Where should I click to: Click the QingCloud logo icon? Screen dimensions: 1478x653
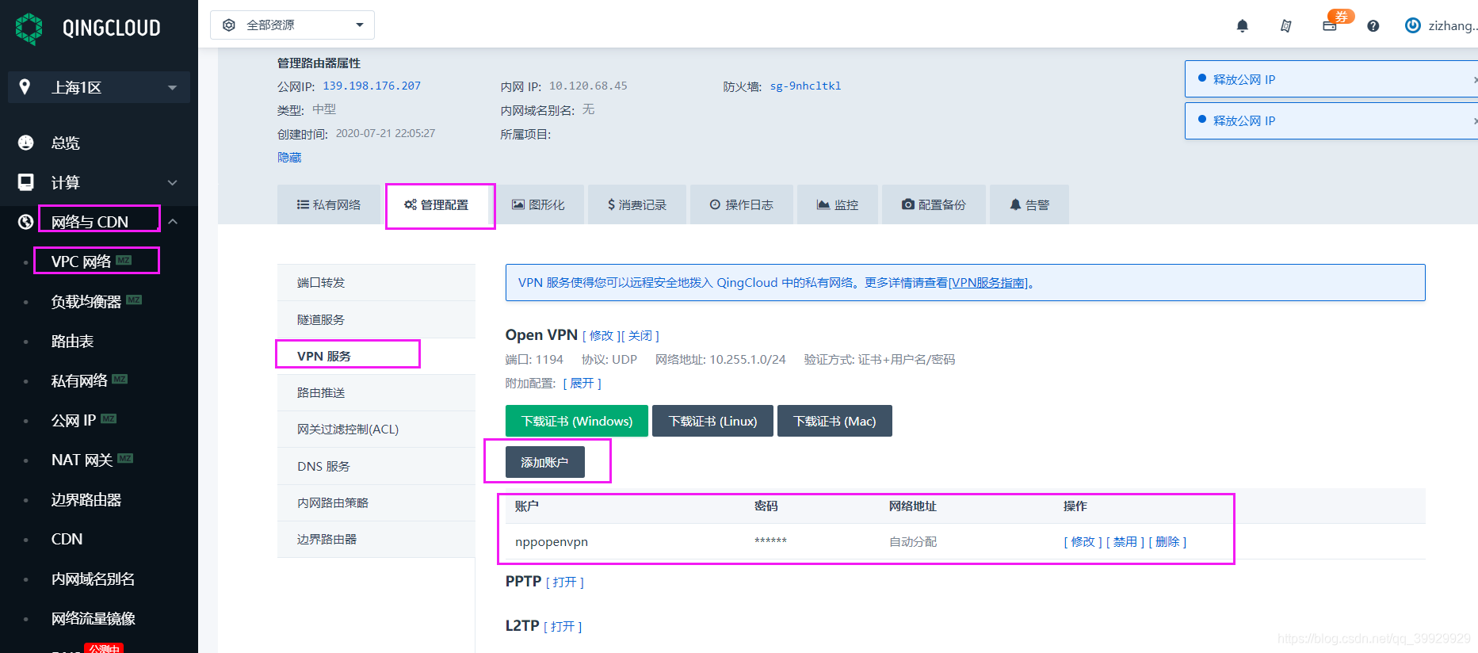(29, 29)
